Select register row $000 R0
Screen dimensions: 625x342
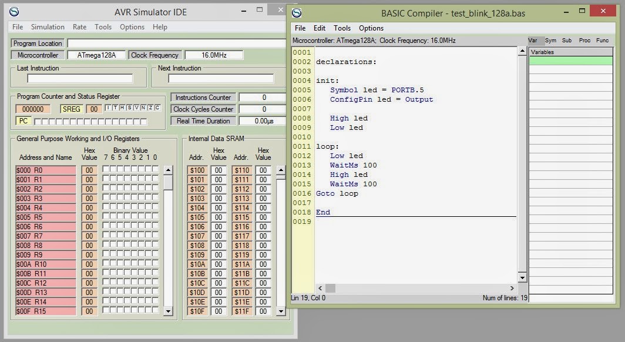(x=46, y=170)
